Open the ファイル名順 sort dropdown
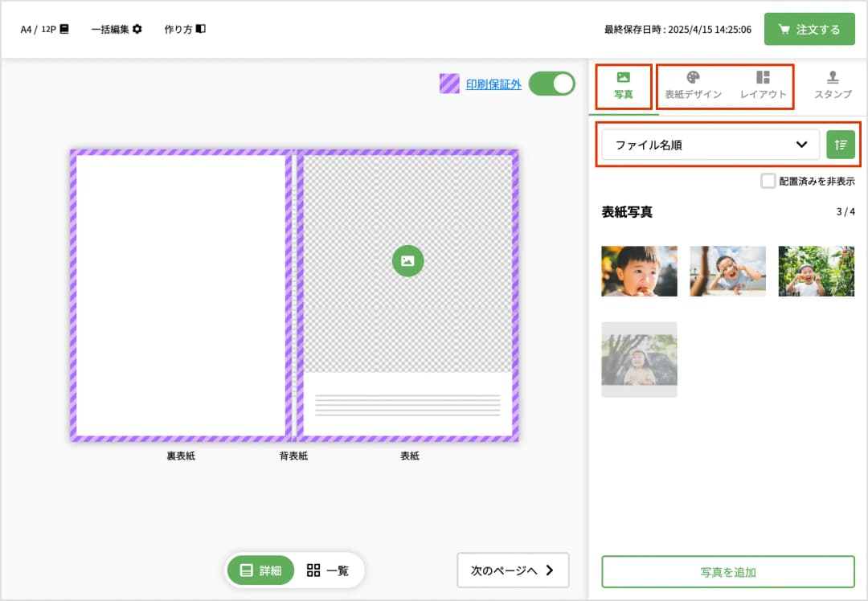 [710, 145]
